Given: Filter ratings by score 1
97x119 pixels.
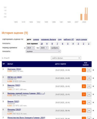Looking at the screenshot, I should [89, 44].
